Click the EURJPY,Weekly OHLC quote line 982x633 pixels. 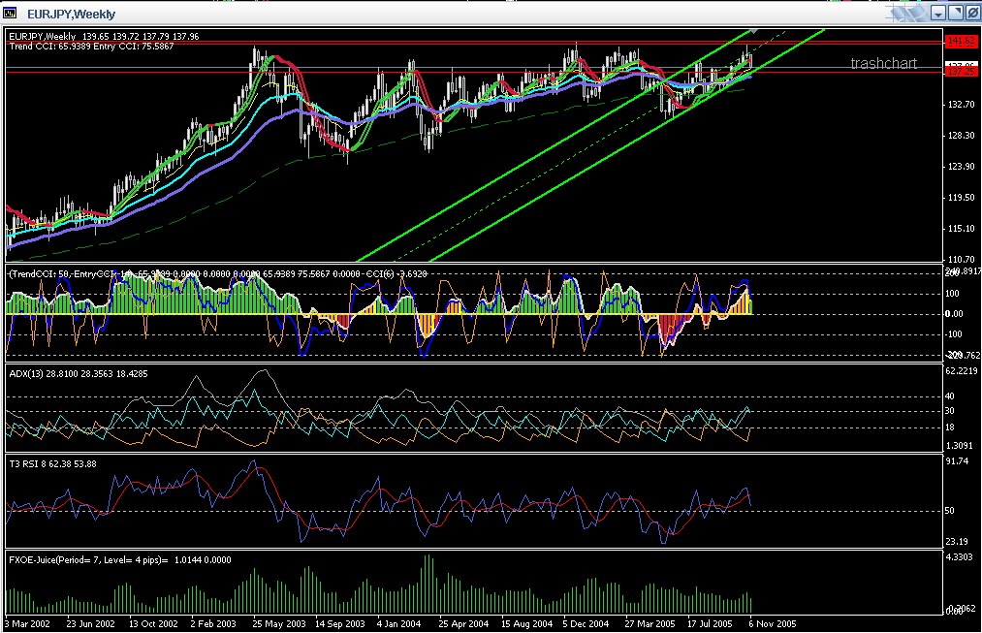[104, 36]
